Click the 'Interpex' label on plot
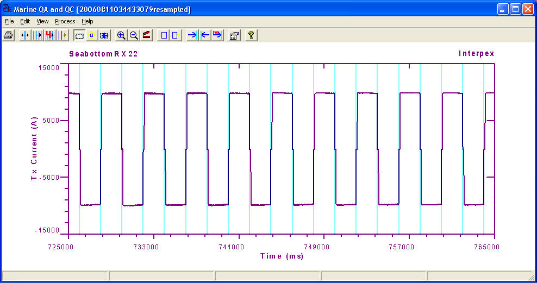537x283 pixels. (476, 53)
